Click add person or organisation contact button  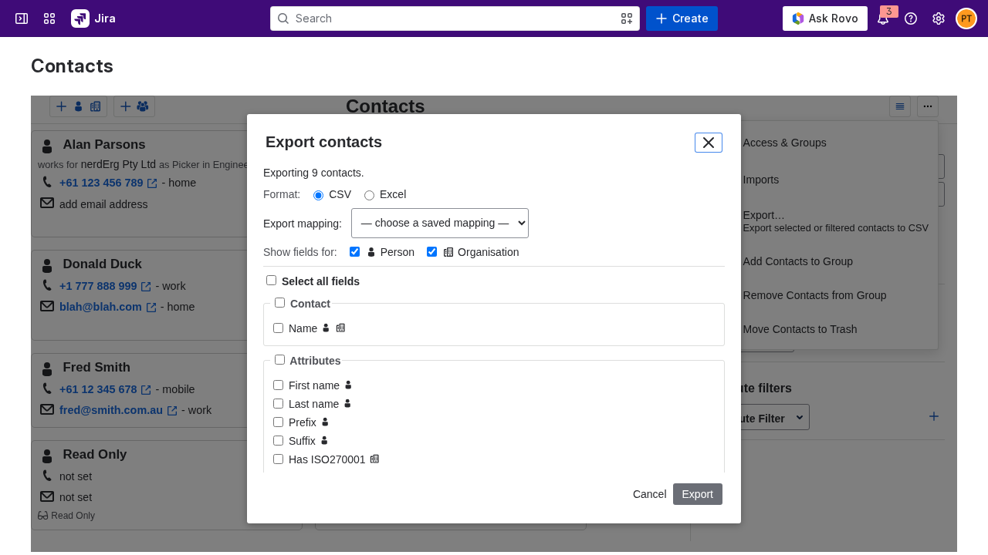pos(78,106)
